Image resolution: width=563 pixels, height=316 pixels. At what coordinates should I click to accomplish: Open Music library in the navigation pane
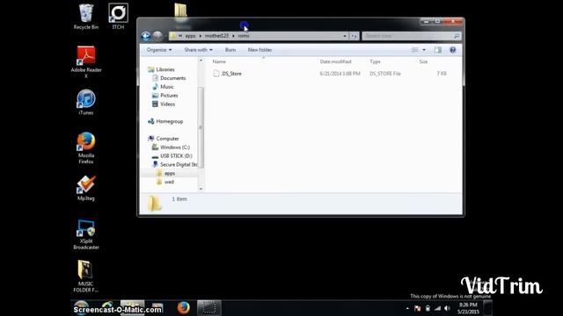[x=166, y=87]
